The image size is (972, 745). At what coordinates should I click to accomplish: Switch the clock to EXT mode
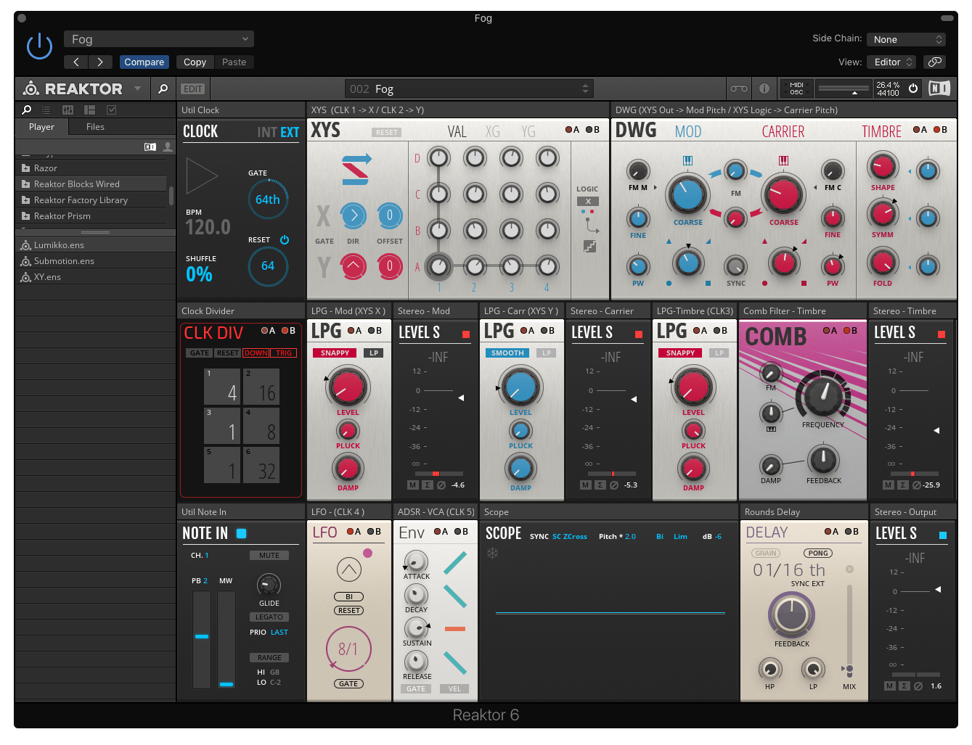290,132
